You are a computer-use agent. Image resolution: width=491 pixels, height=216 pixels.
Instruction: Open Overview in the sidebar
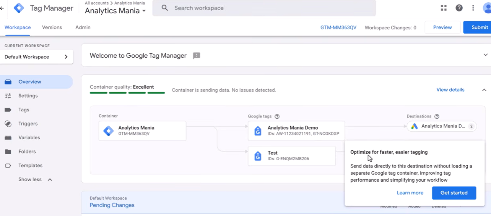coord(36,82)
